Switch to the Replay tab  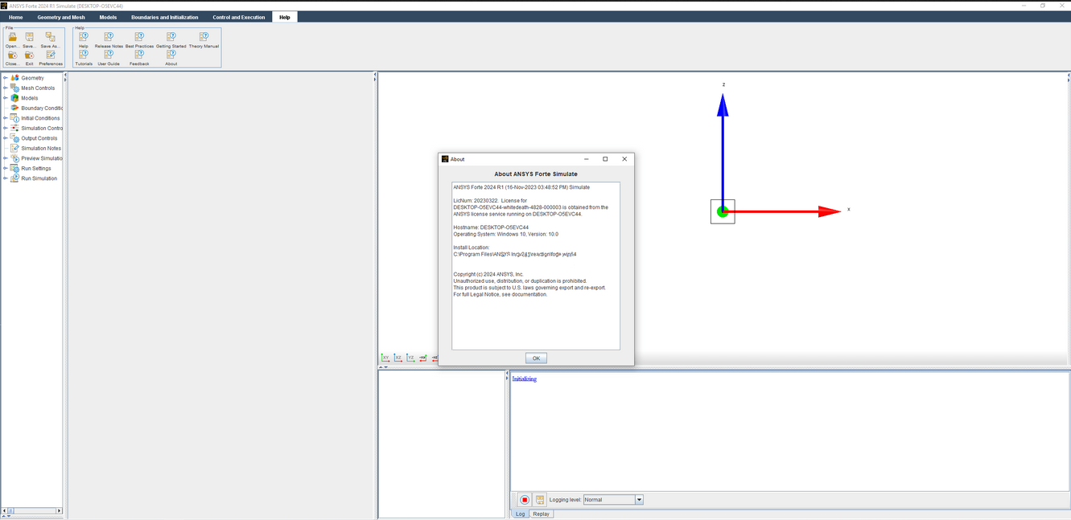pyautogui.click(x=542, y=514)
